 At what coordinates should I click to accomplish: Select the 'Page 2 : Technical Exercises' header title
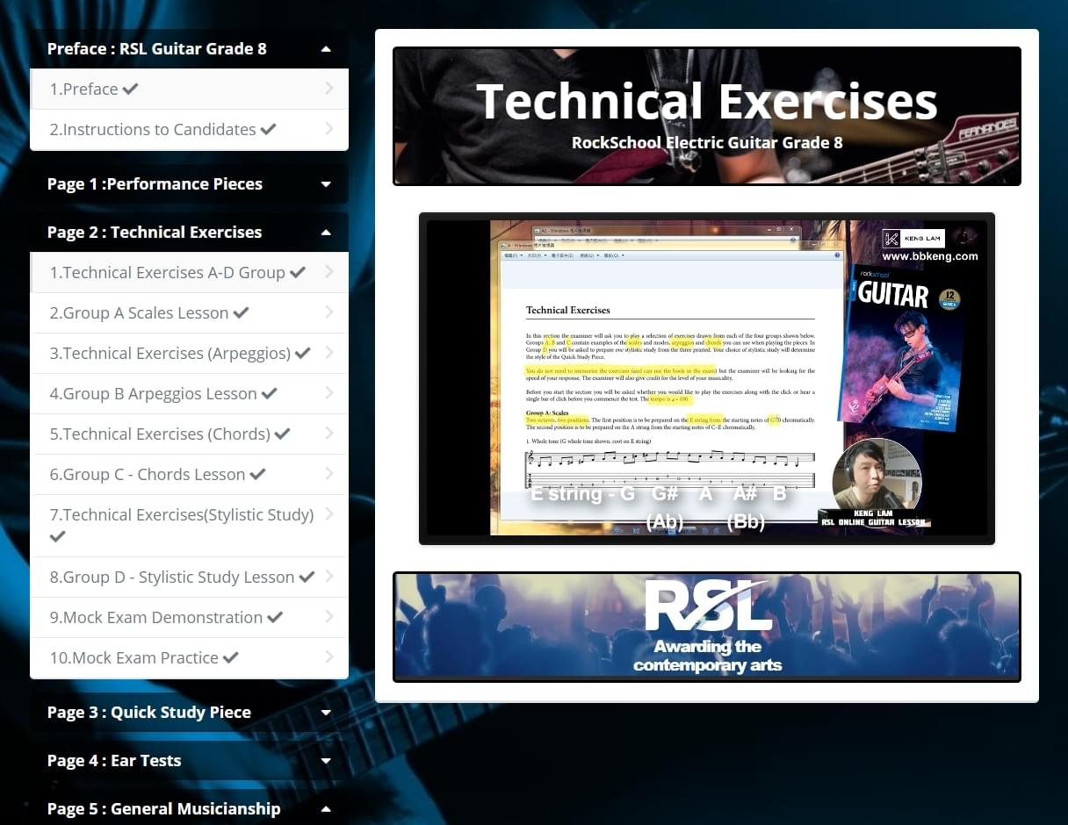(x=155, y=233)
